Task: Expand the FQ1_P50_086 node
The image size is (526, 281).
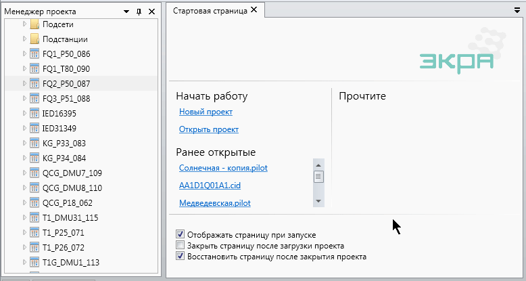Action: point(24,53)
